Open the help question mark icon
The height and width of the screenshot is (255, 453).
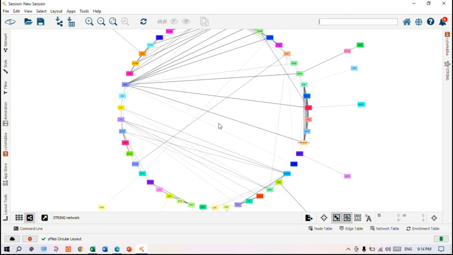pos(430,22)
